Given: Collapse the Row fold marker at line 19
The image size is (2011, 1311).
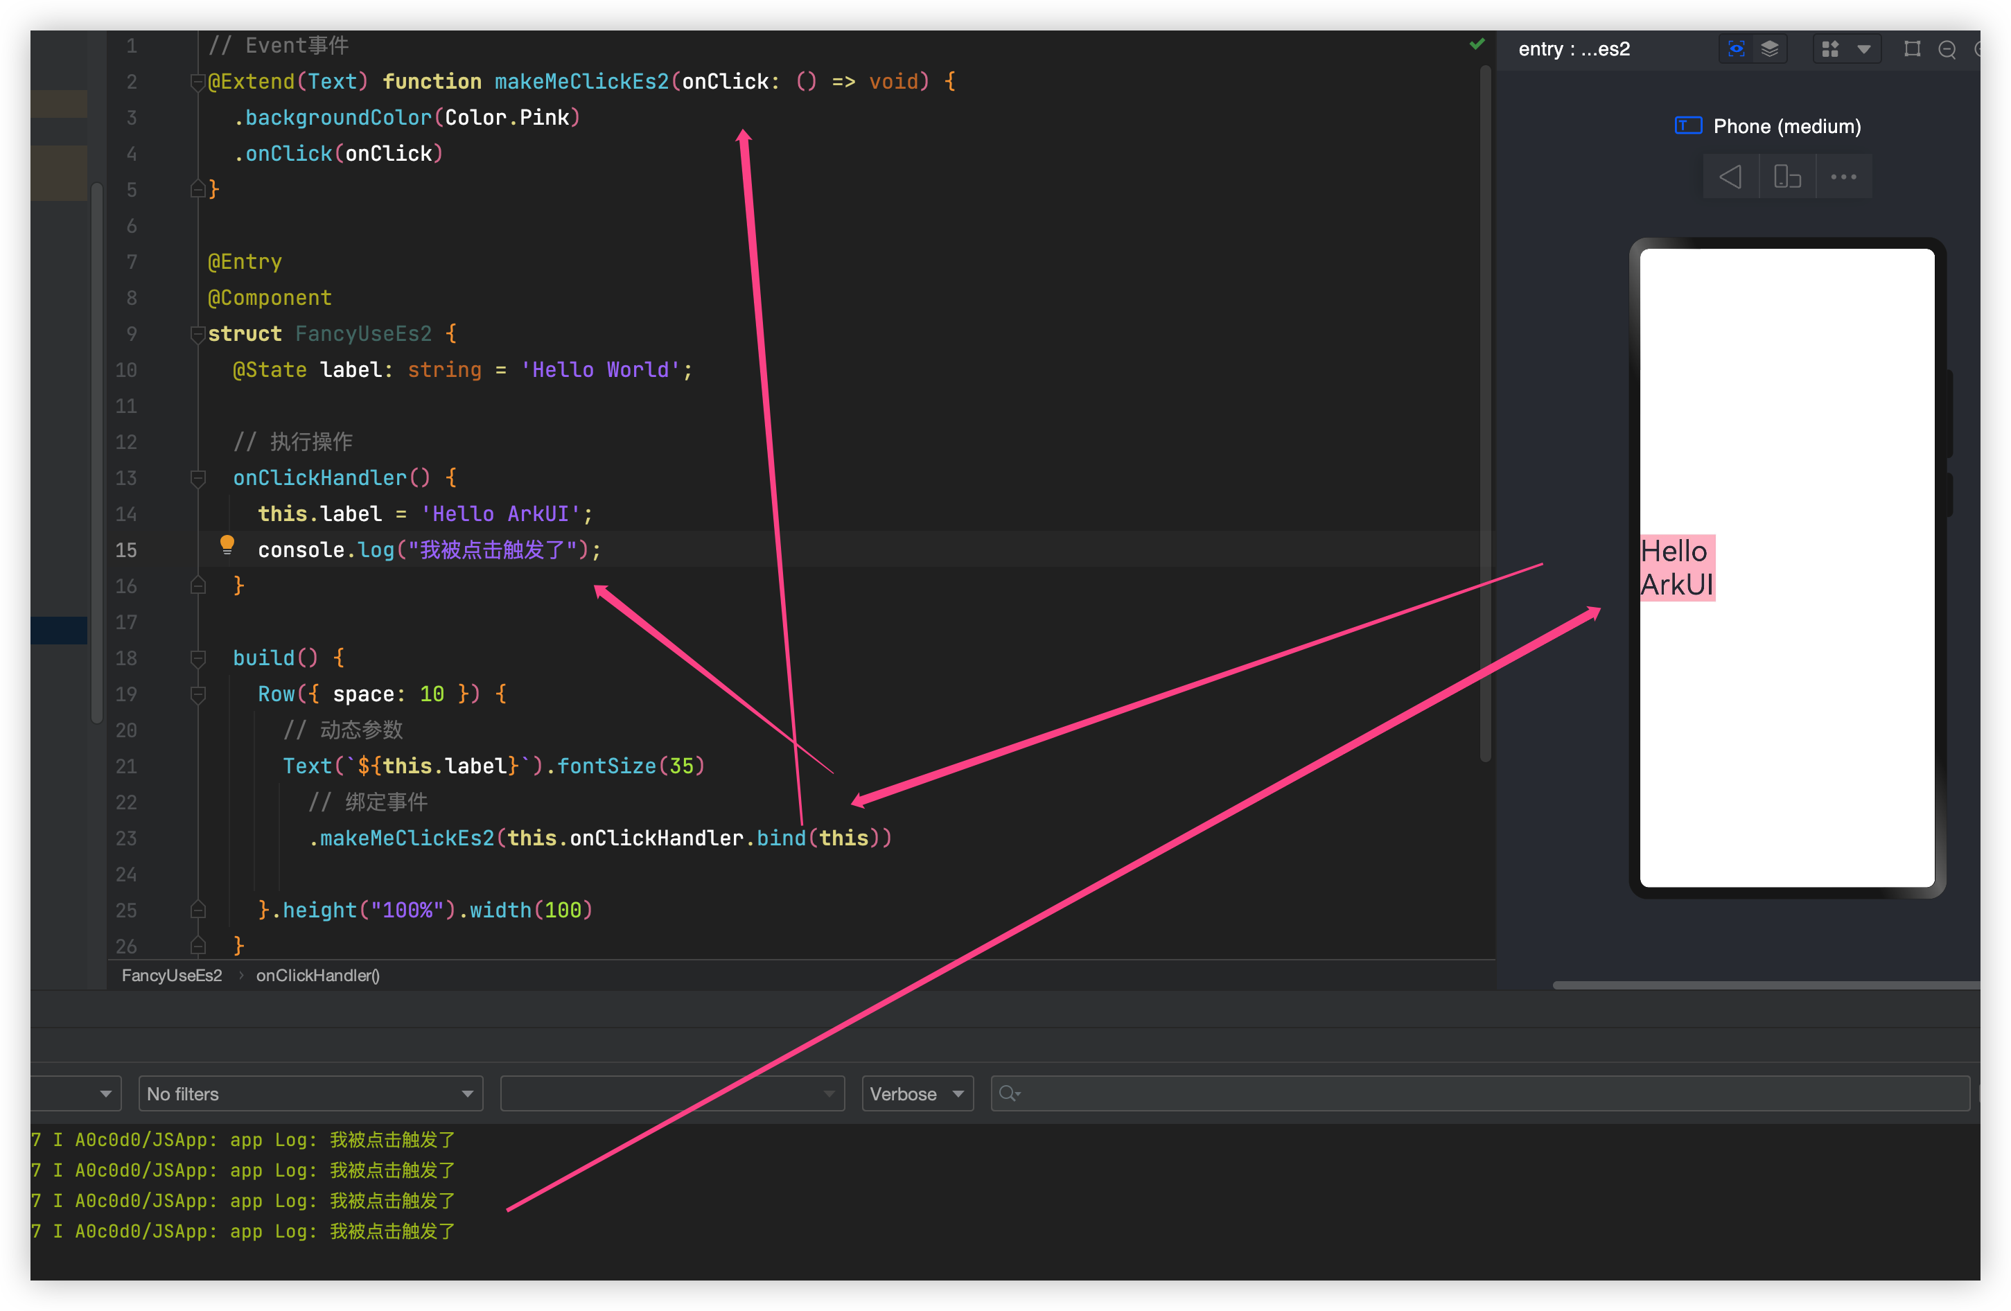Looking at the screenshot, I should (x=197, y=694).
